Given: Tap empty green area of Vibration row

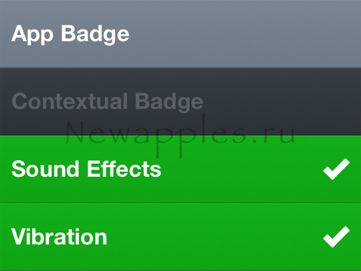Looking at the screenshot, I should pos(213,238).
